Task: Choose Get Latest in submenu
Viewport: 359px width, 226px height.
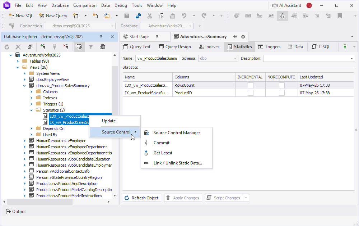Action: pos(177,153)
